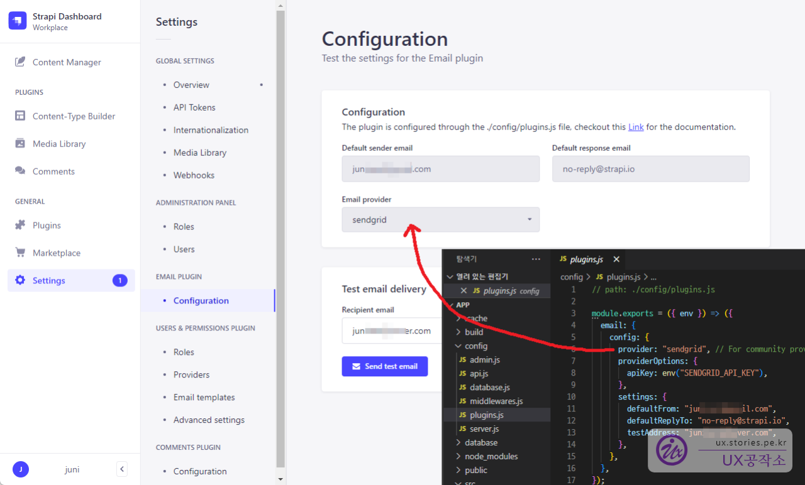
Task: Click the Comments speech bubble icon
Action: pyautogui.click(x=20, y=171)
